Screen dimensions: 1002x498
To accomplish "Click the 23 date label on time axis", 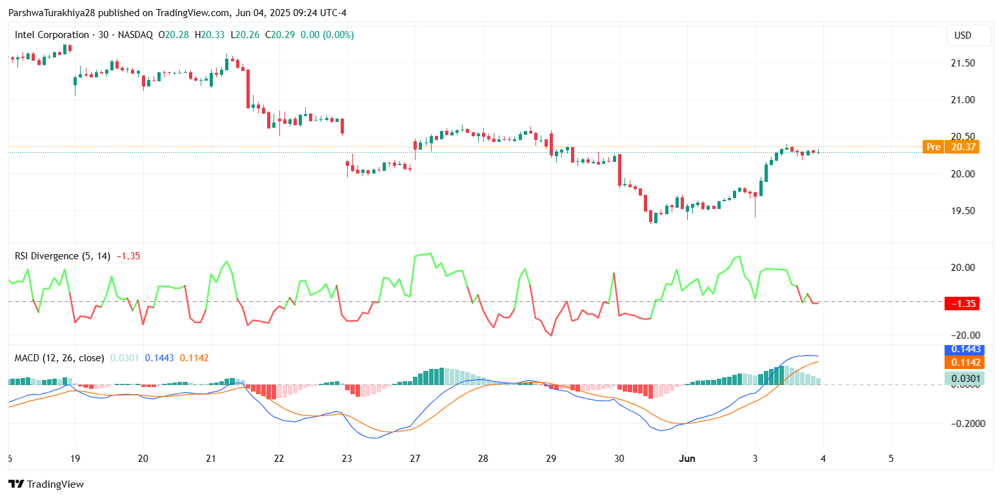I will pyautogui.click(x=347, y=458).
